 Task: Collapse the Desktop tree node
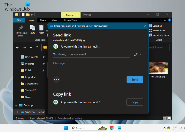coord(16,105)
